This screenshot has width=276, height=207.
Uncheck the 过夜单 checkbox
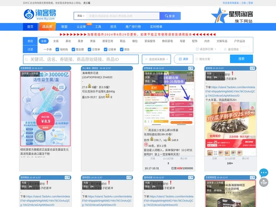pyautogui.click(x=105, y=49)
